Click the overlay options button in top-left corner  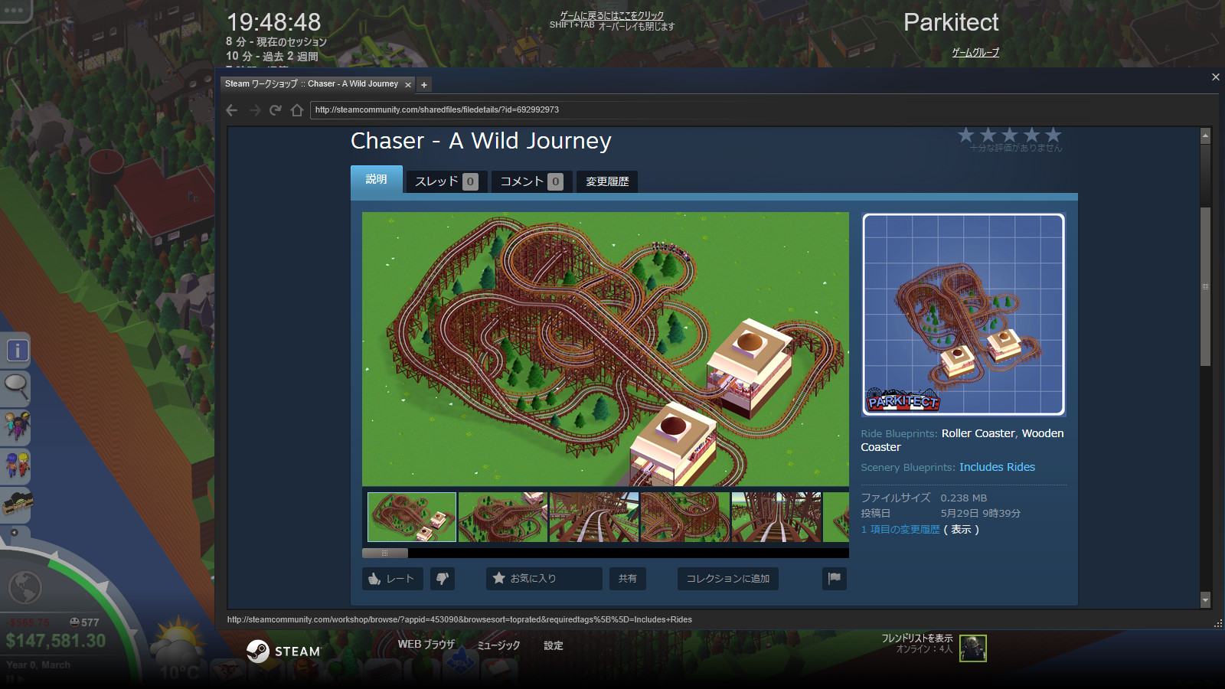click(x=15, y=10)
